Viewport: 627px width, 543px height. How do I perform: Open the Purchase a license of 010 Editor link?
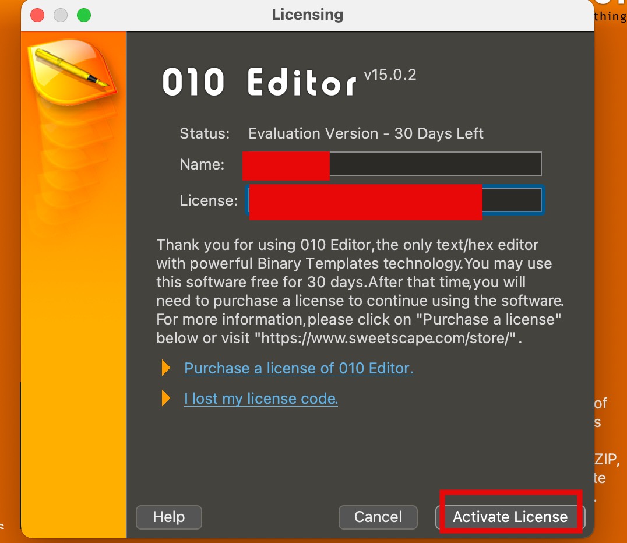(298, 368)
